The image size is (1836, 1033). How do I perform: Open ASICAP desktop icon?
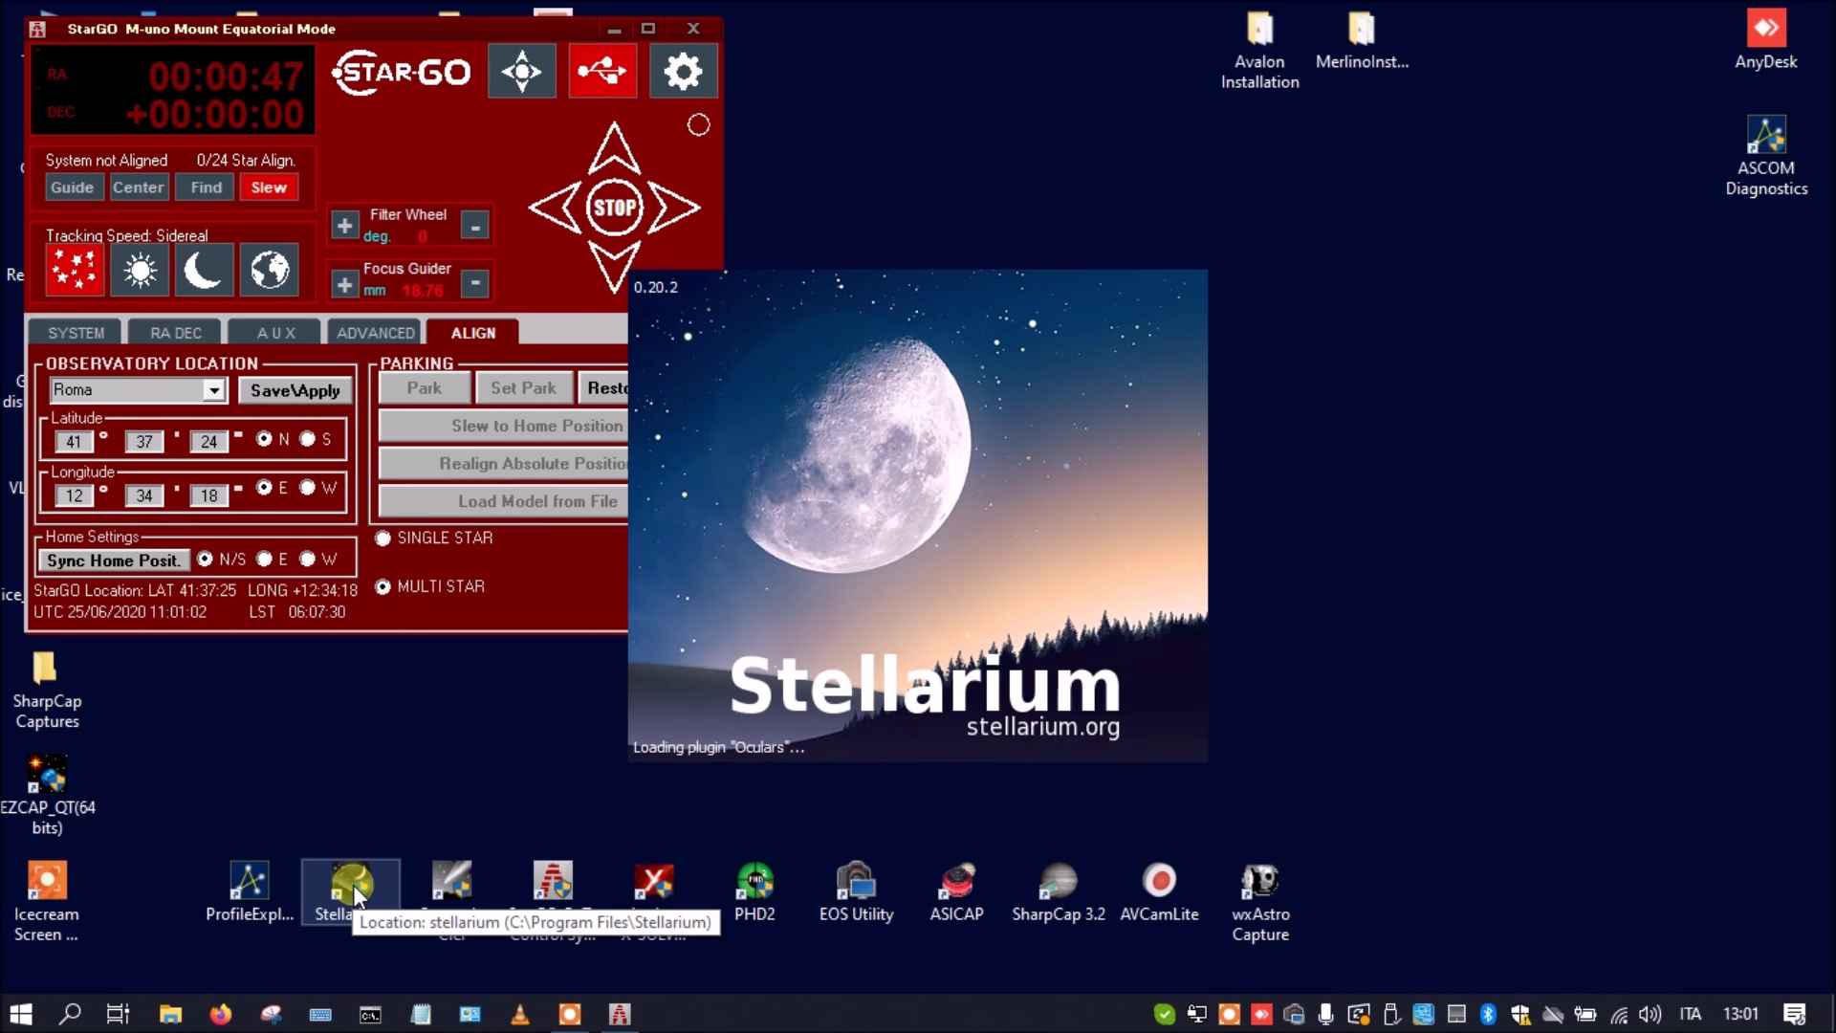956,892
